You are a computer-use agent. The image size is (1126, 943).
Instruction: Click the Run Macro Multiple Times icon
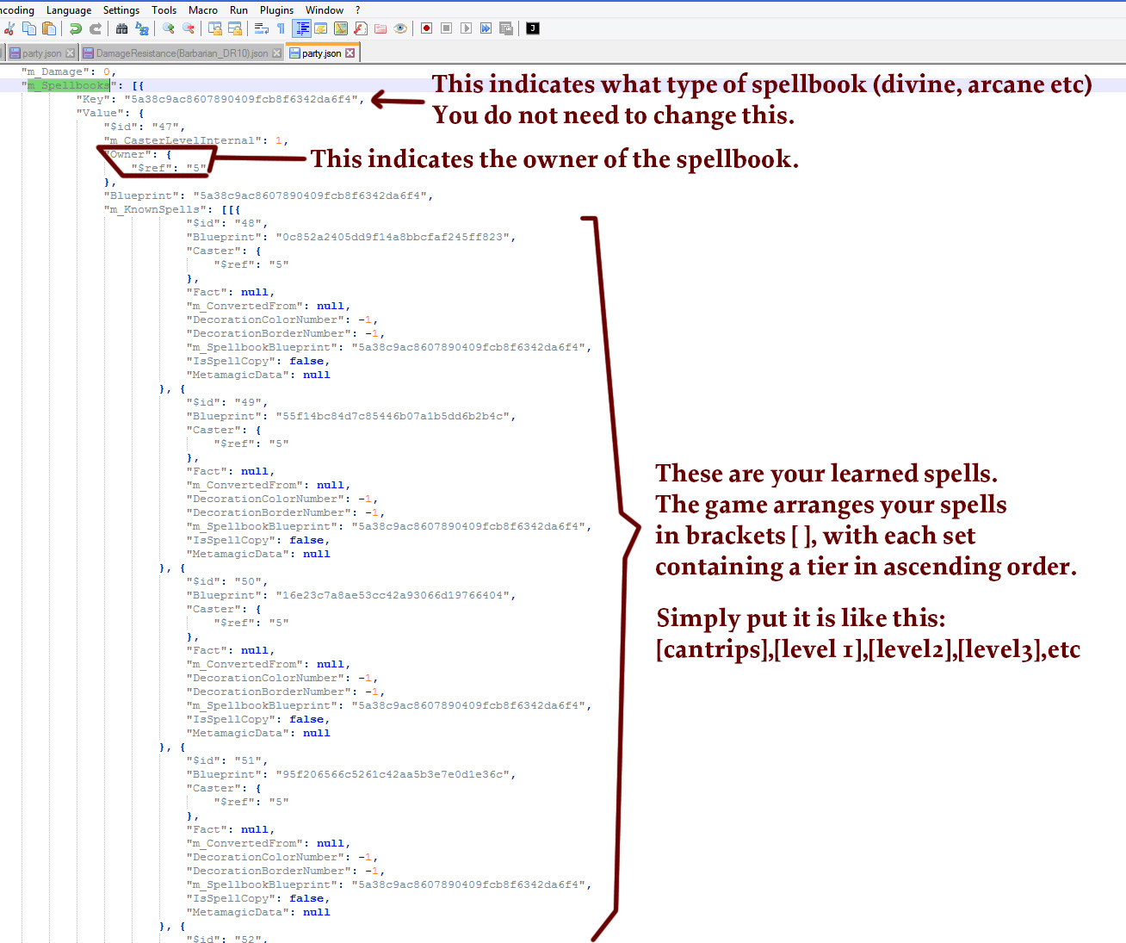[486, 28]
